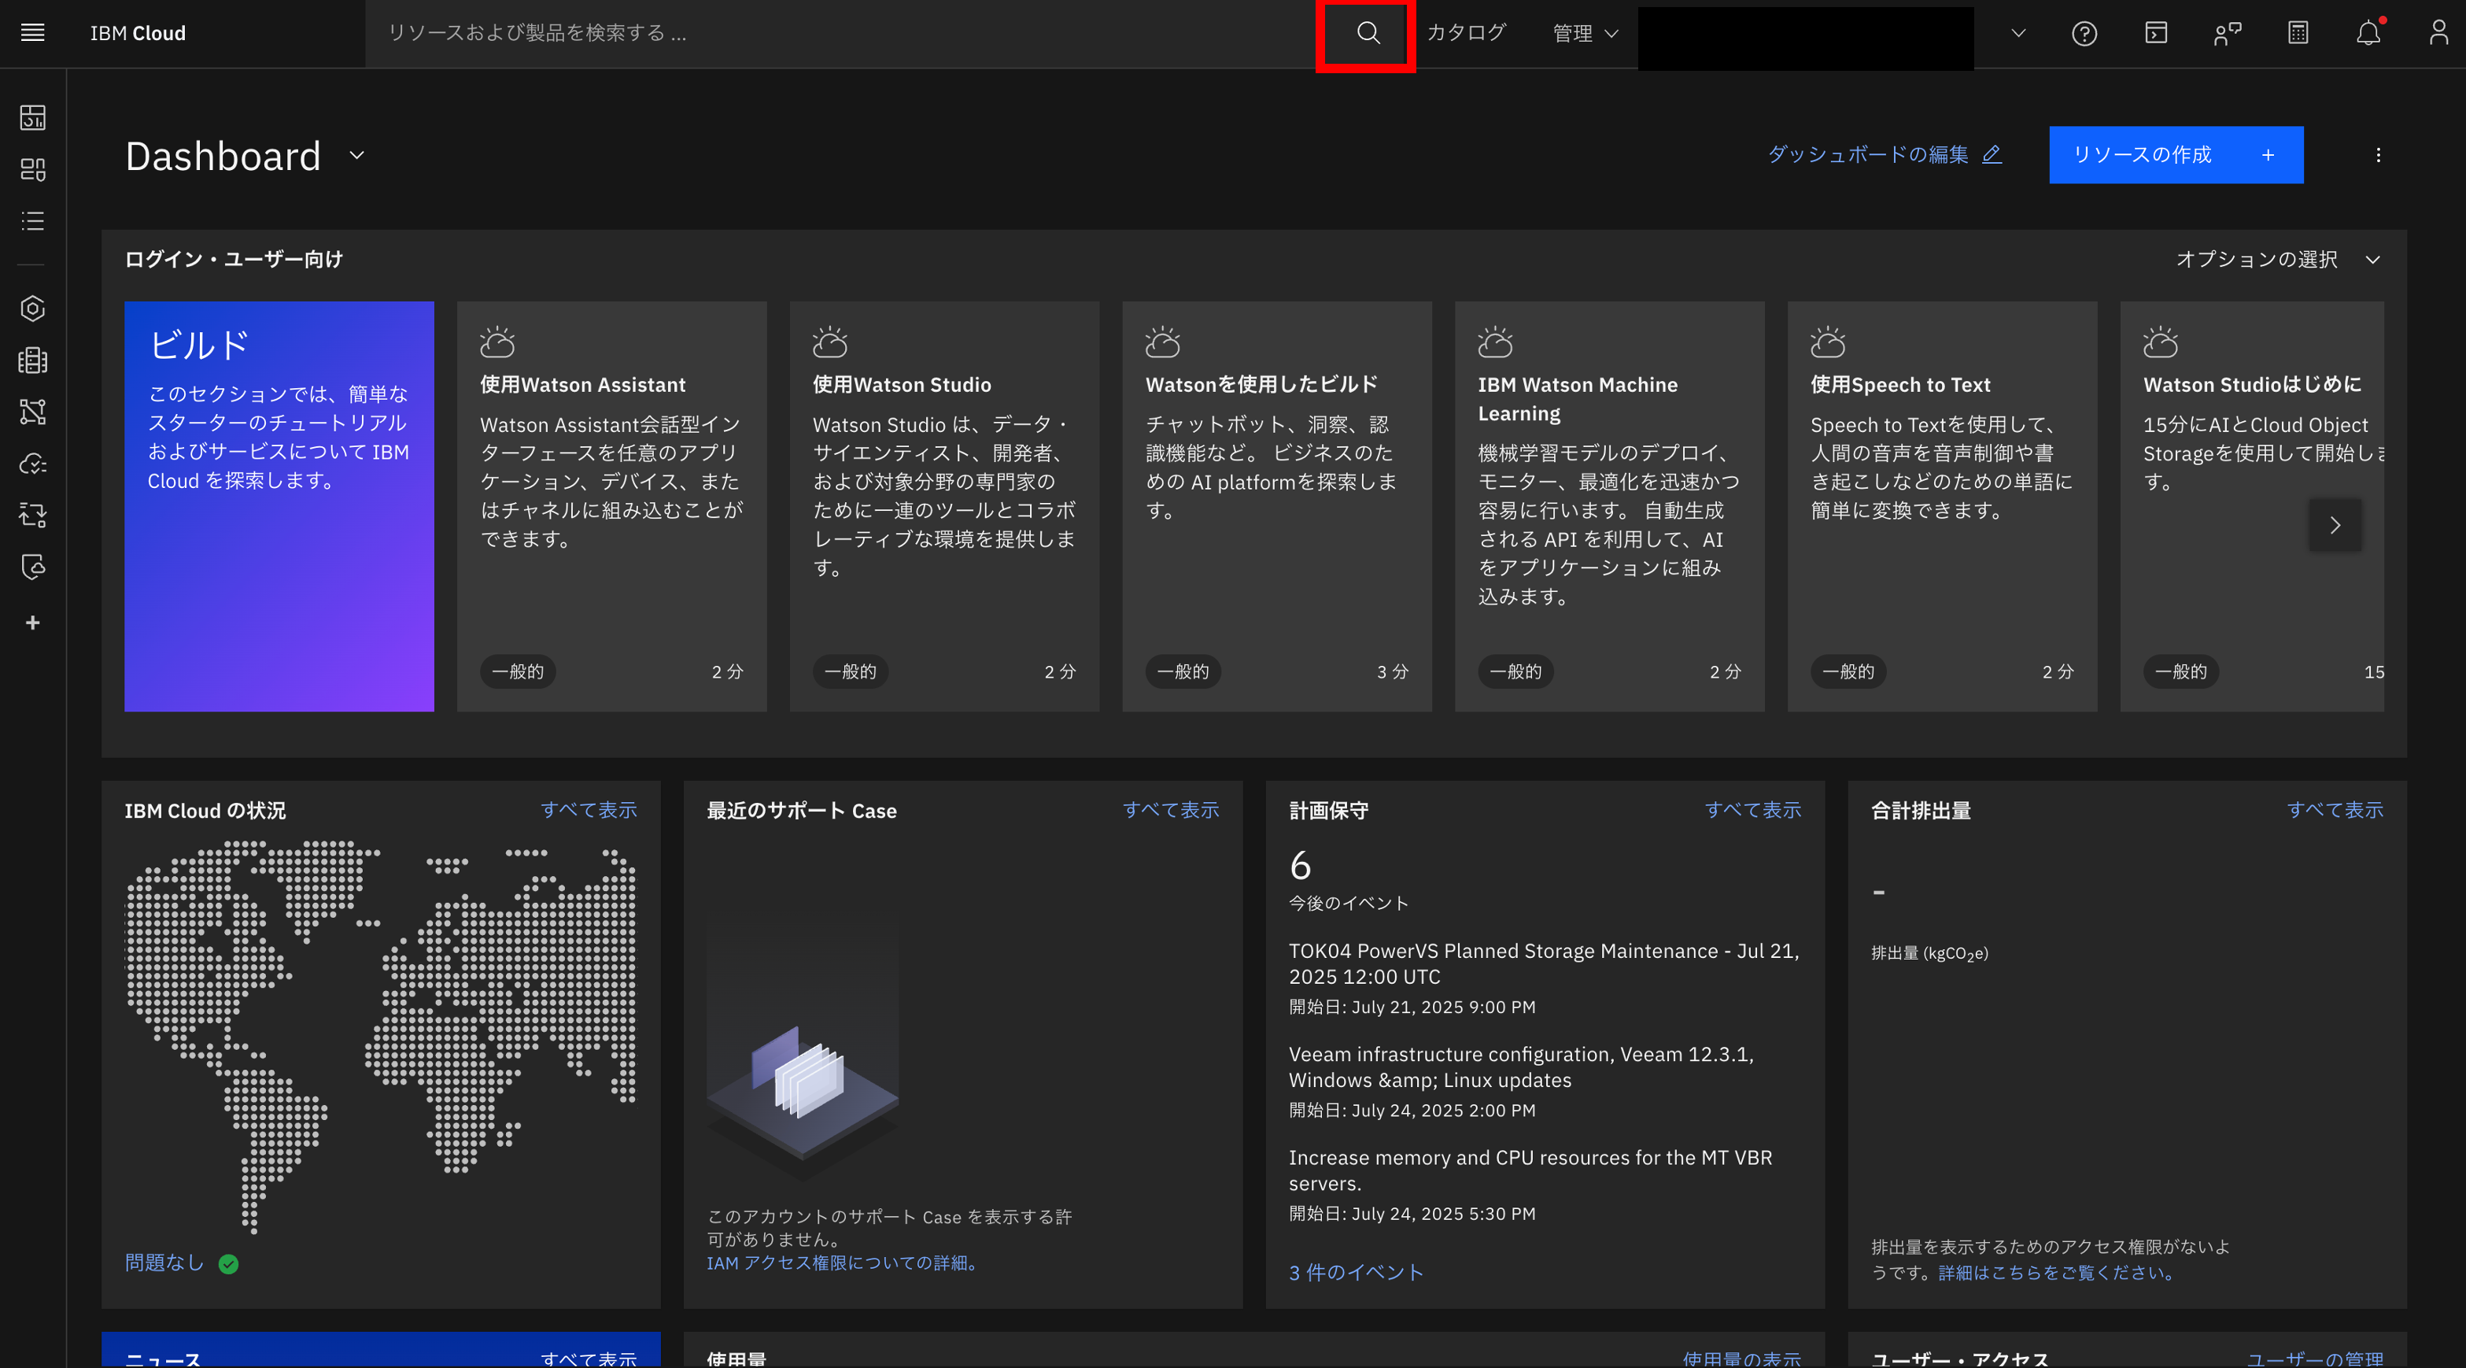
Task: Open the カタログ menu item
Action: click(x=1466, y=34)
